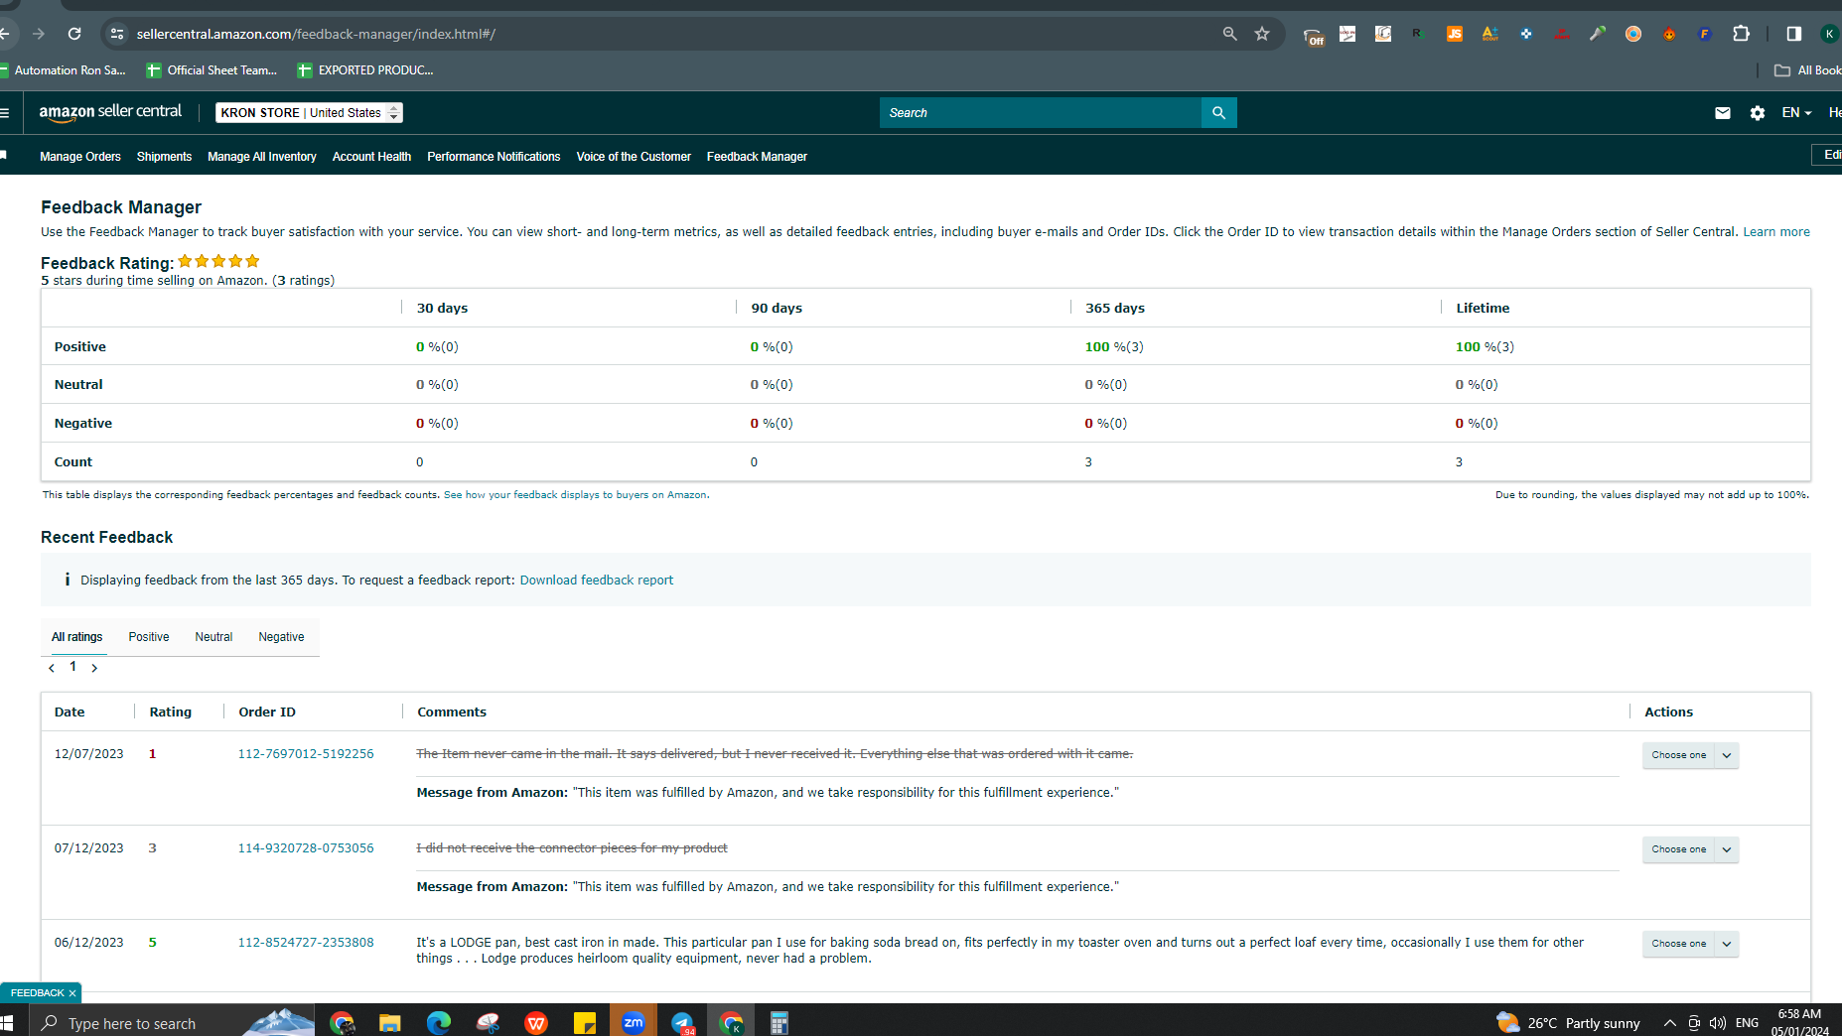Open Account Health menu

pos(371,157)
